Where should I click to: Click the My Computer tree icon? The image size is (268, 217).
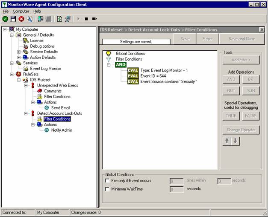12,29
